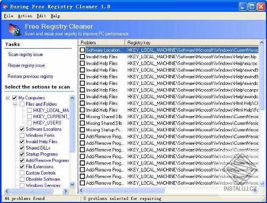Click Restore previous registry task

pos(30,76)
